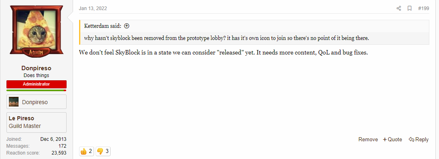Open the Donpireso username profile link

(36, 68)
